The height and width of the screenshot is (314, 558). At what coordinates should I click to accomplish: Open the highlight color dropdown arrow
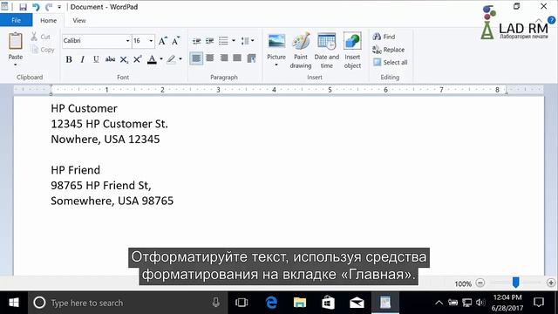pos(180,59)
